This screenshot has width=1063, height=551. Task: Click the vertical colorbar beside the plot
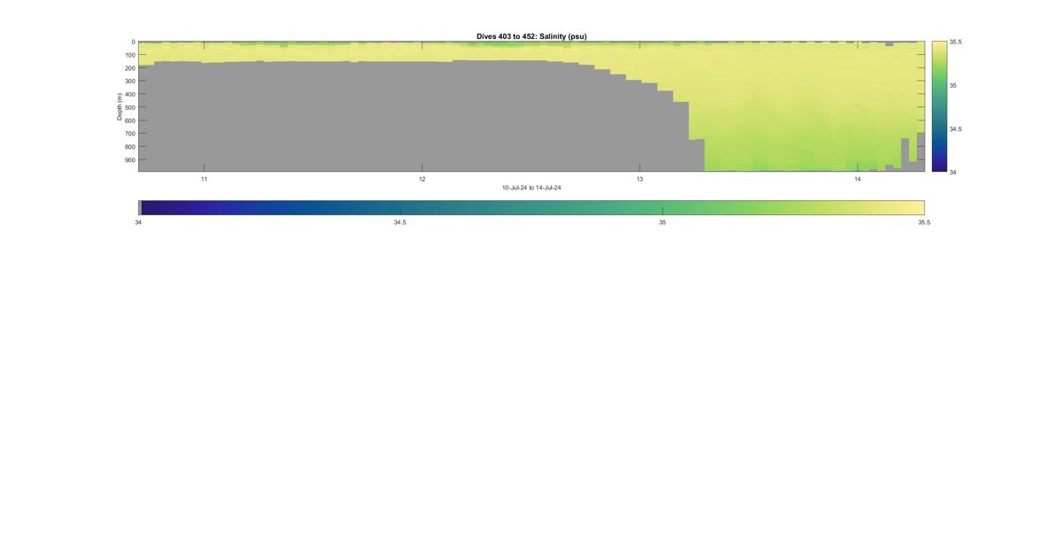[x=939, y=106]
